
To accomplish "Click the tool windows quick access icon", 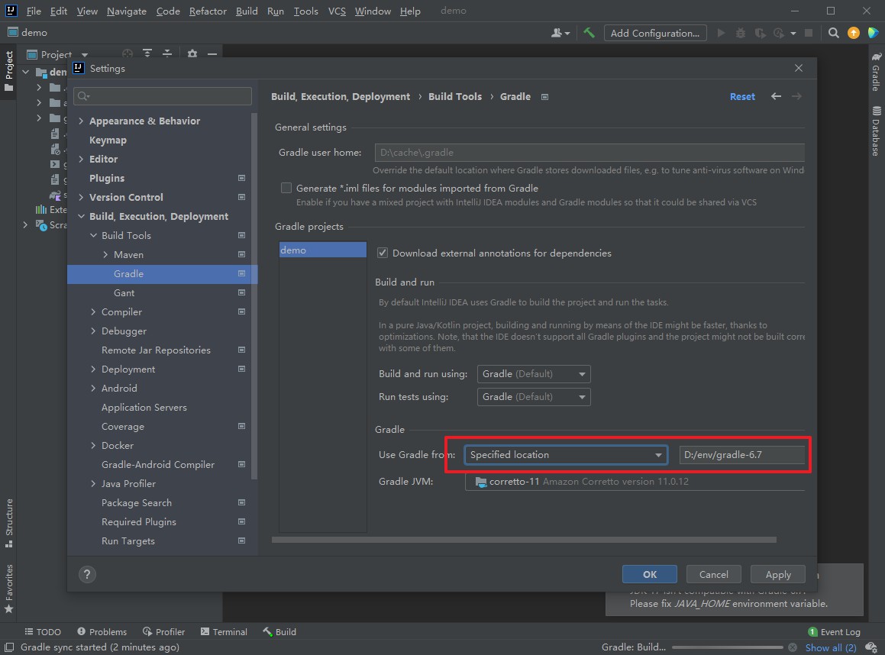I will pyautogui.click(x=9, y=647).
